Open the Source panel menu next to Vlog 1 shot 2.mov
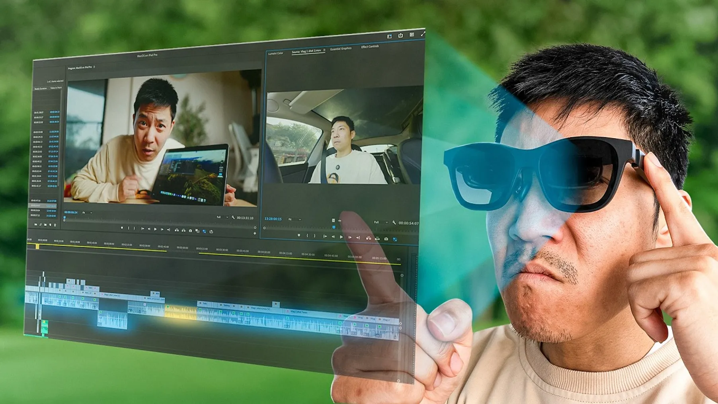Screen dimensions: 718x404 pyautogui.click(x=324, y=51)
